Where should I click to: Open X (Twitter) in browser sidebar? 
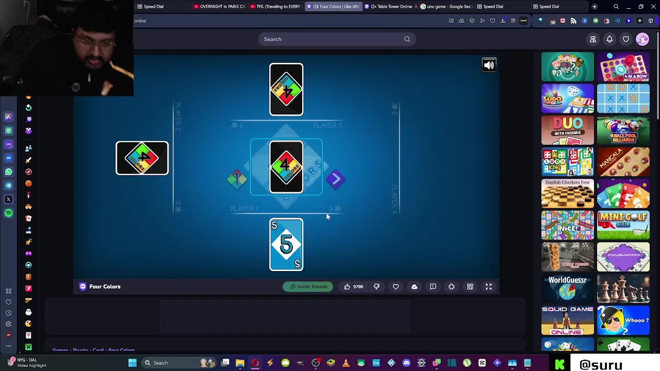click(x=8, y=199)
